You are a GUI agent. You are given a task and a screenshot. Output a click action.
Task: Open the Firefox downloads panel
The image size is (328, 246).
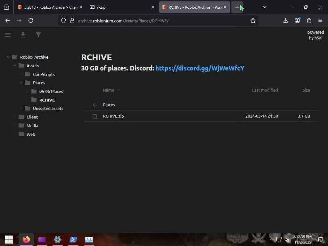[x=285, y=20]
